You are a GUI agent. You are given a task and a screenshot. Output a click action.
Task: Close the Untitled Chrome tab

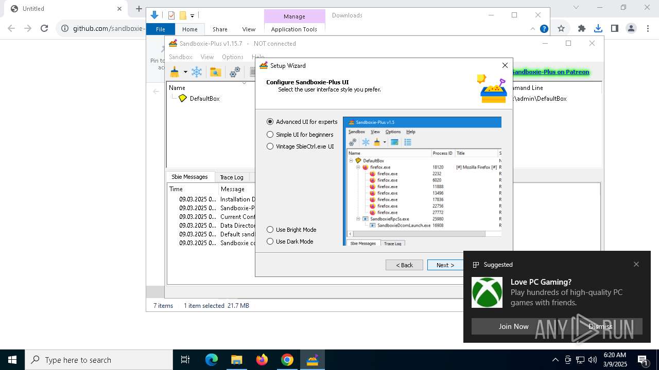click(x=119, y=9)
